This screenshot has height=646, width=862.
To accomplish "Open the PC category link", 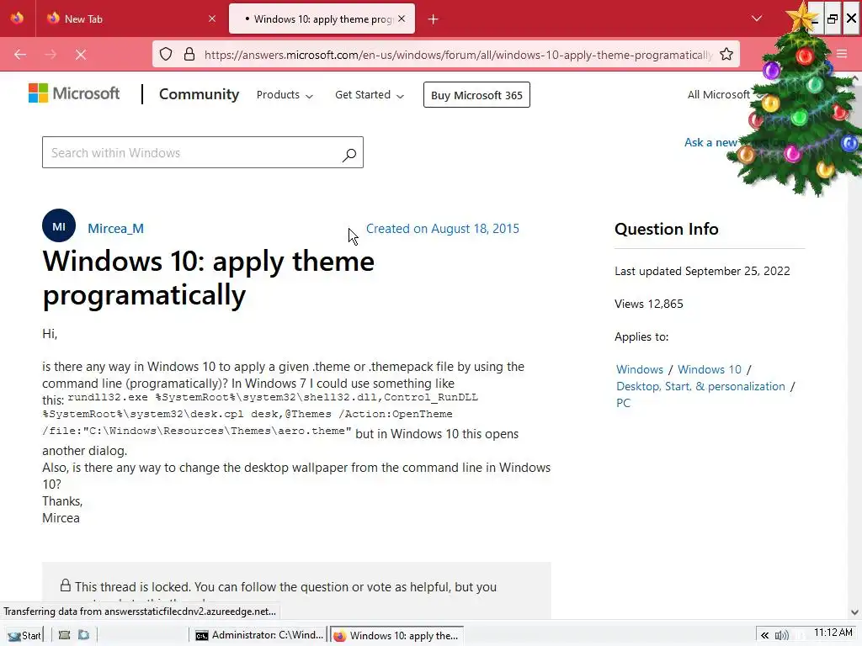I will [623, 403].
